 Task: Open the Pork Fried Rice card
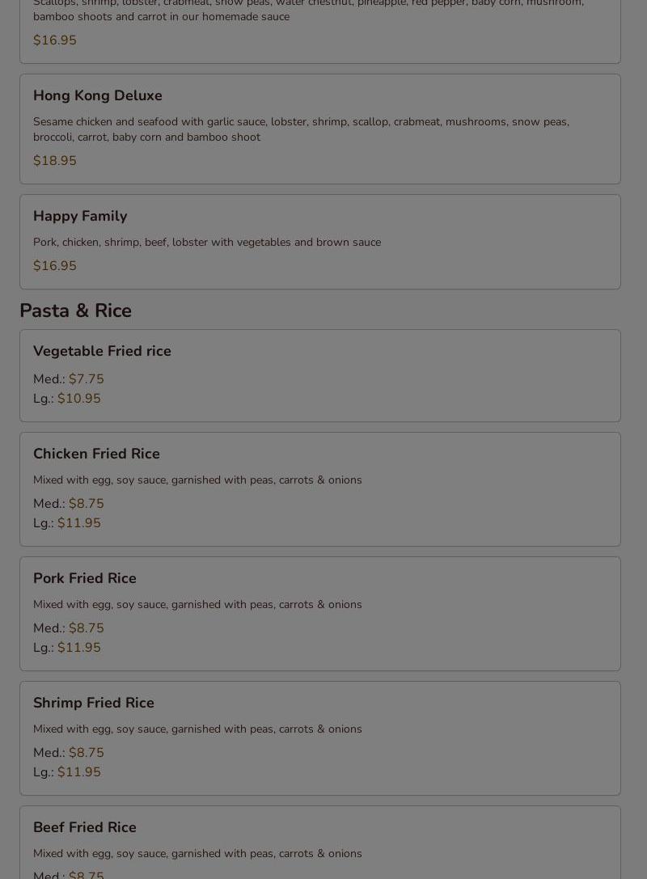320,613
